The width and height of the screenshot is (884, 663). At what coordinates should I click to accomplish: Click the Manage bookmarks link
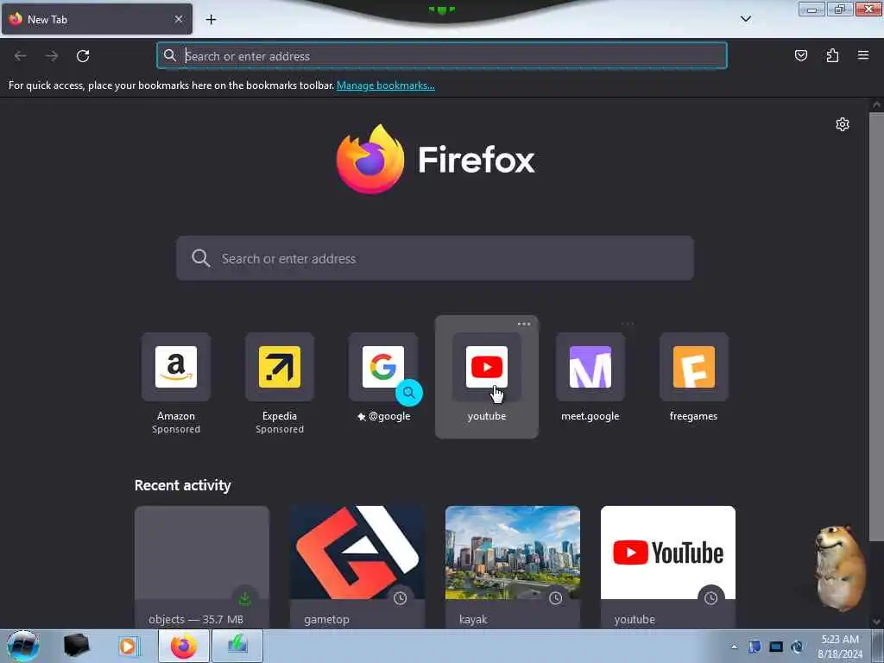click(x=386, y=85)
